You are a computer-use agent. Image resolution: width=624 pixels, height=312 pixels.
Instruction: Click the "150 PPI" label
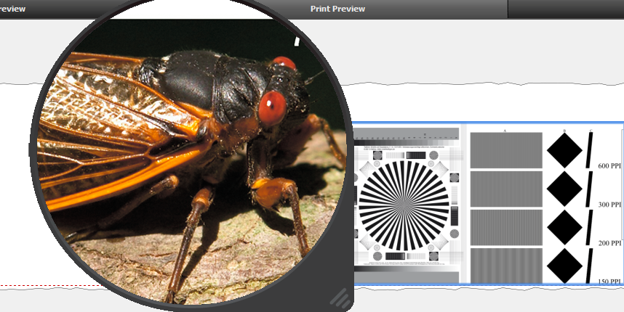609,281
